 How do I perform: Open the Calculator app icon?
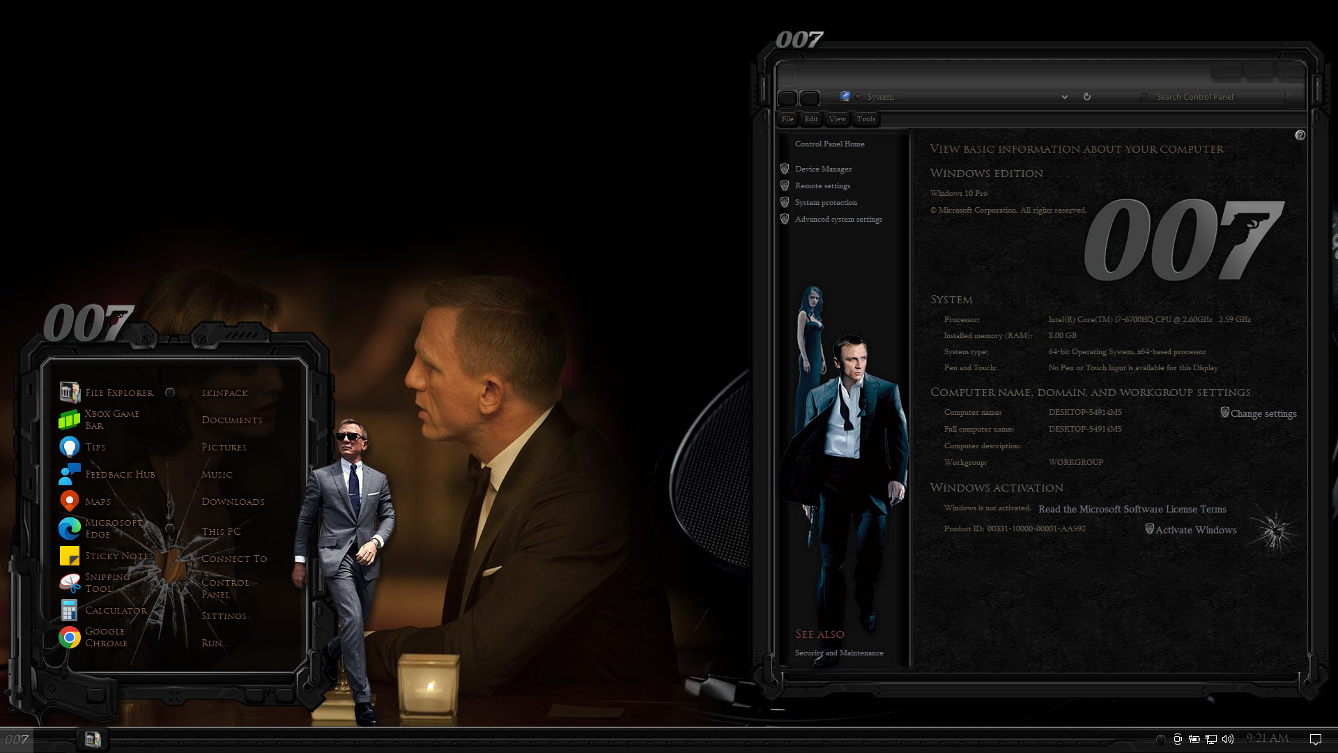coord(69,610)
